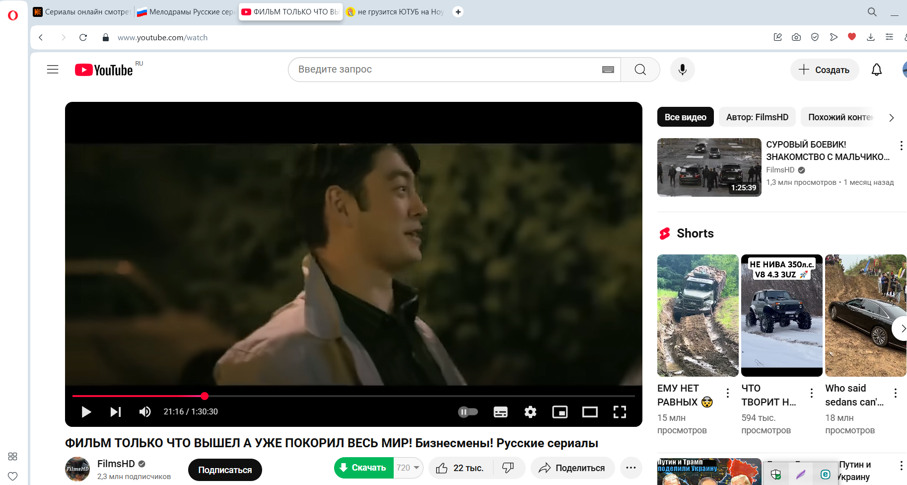Select the "Автор: FilmsHD" filter chip
Screen dimensions: 907x485
coord(757,117)
